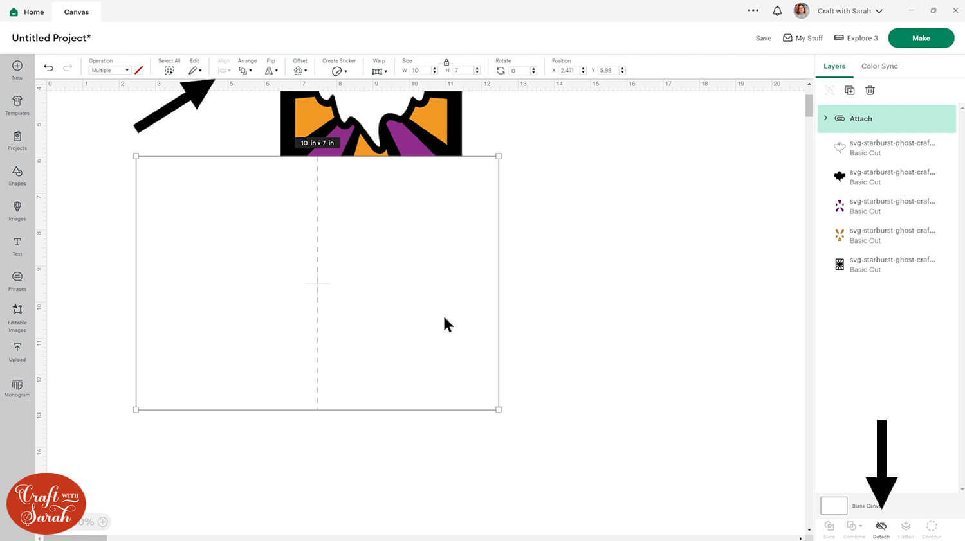This screenshot has width=965, height=541.
Task: Click the canvas vertical scrollbar
Action: [809, 105]
